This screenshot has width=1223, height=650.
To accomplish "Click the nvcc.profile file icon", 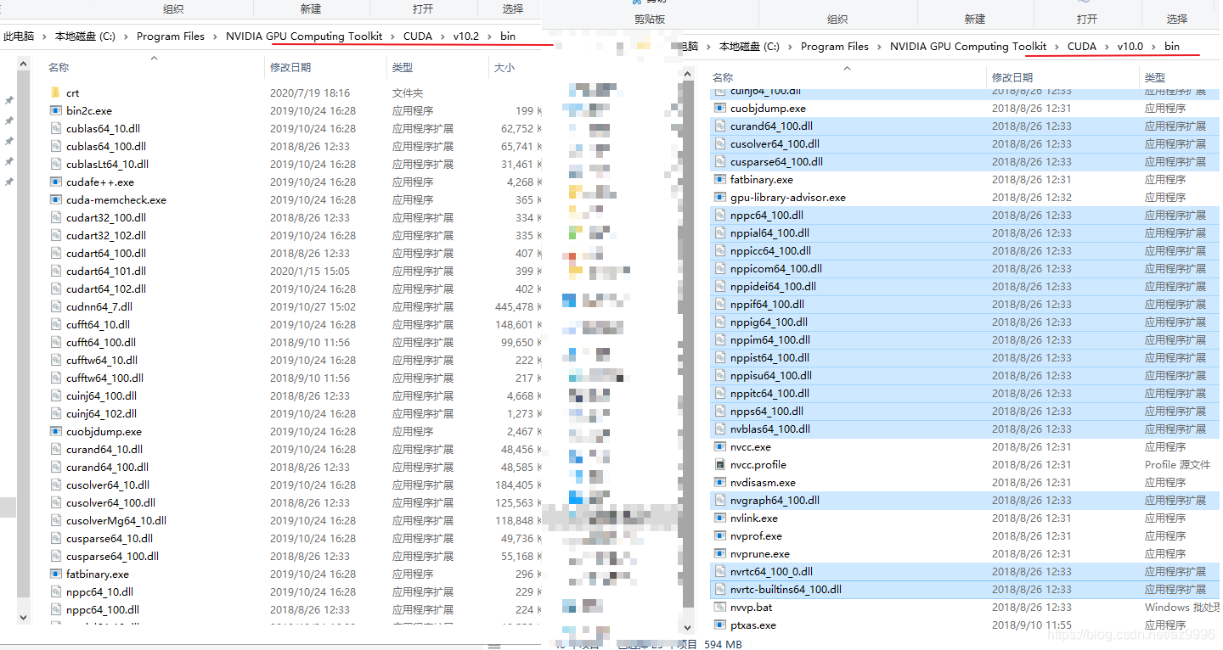I will tap(719, 464).
